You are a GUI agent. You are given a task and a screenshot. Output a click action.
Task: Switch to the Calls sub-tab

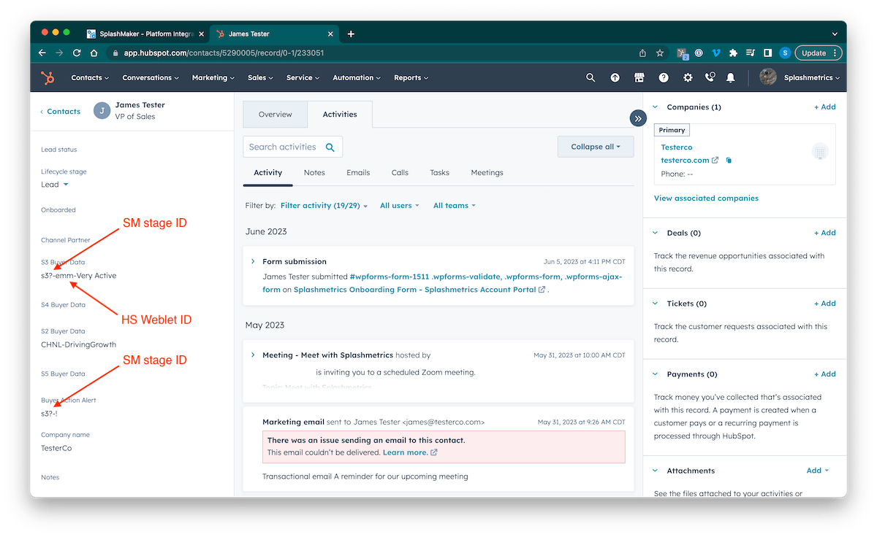400,173
